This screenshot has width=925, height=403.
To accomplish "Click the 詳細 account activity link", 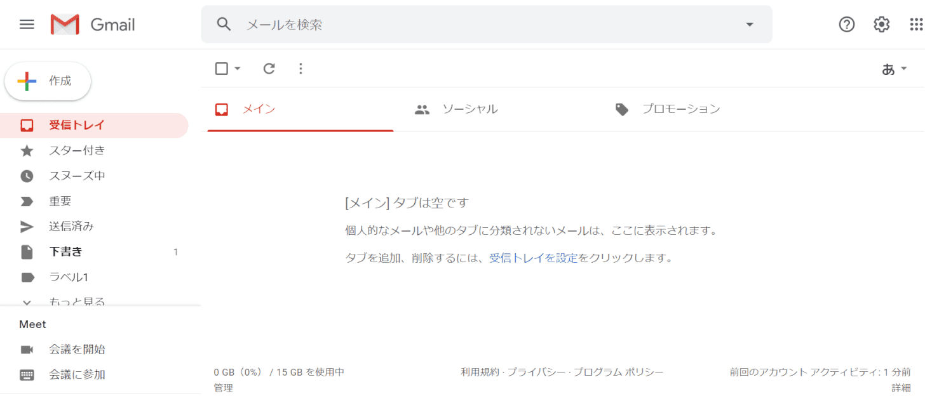I will pos(901,388).
